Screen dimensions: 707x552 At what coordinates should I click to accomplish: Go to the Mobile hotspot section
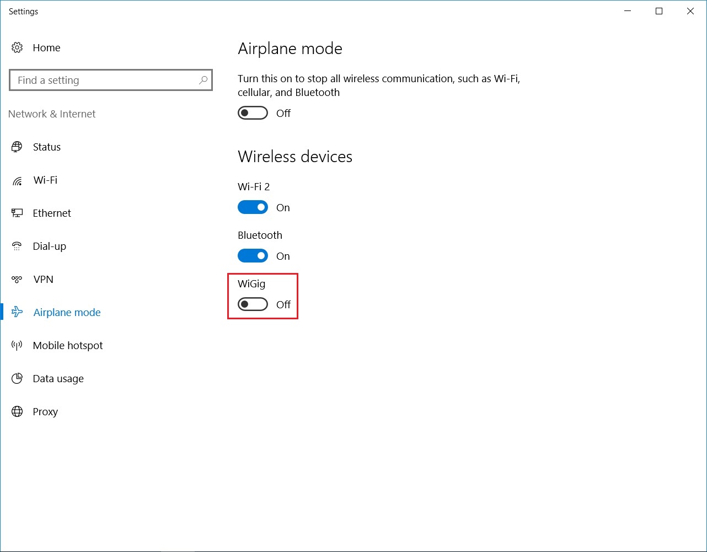click(68, 345)
